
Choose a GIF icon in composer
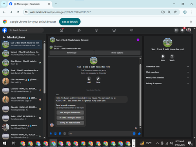[x=65, y=134]
